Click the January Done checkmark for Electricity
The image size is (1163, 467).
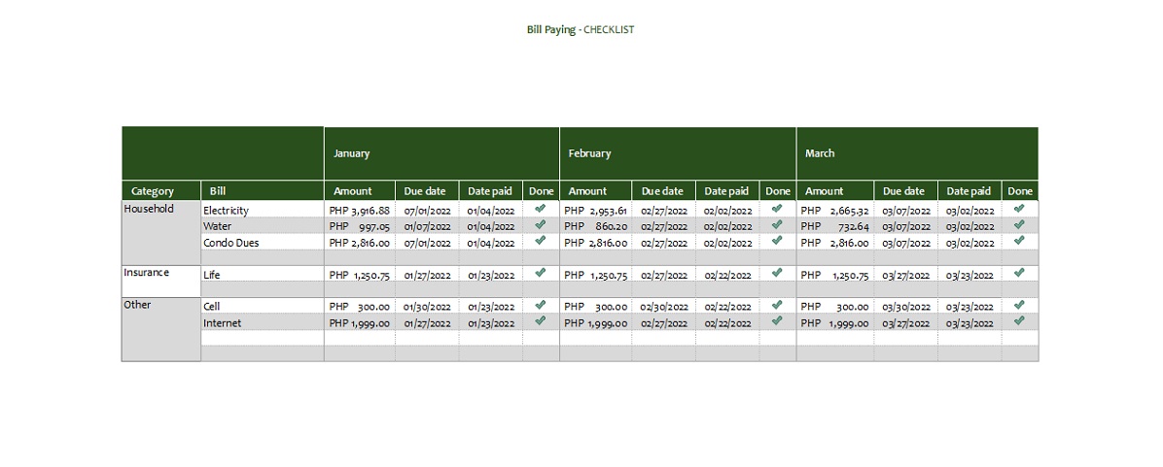[x=541, y=209]
